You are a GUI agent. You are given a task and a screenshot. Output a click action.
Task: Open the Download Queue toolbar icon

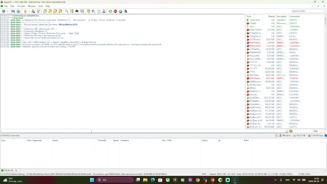coord(45,11)
